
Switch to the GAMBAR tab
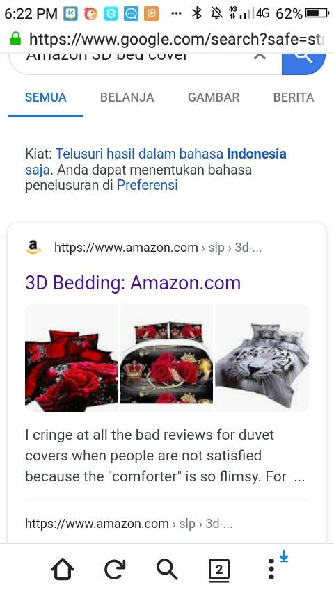[x=214, y=97]
